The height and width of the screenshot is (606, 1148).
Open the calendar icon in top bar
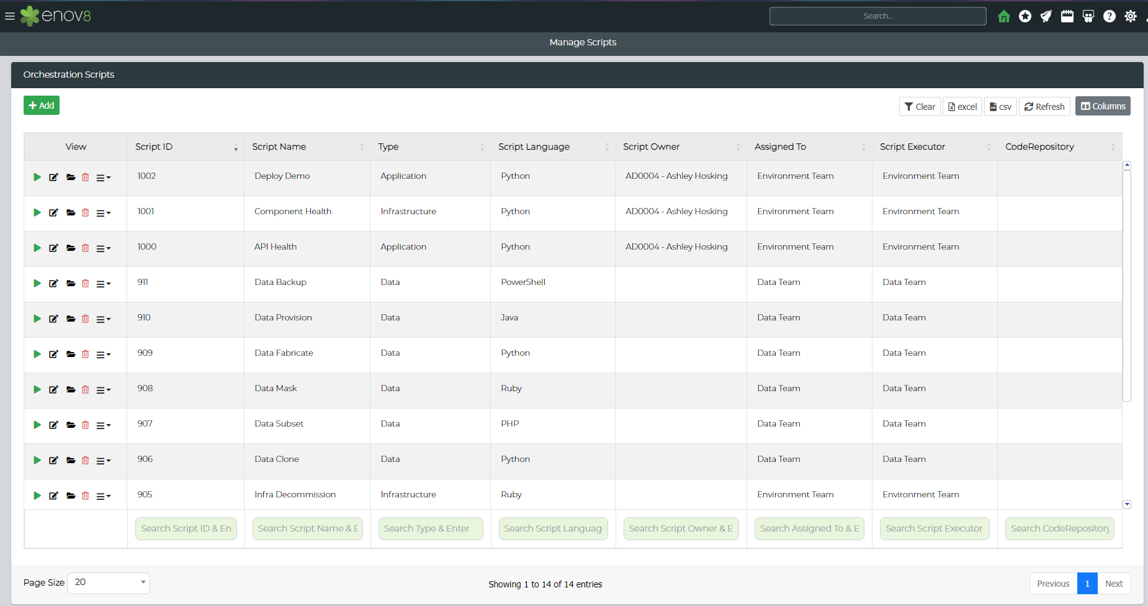(x=1067, y=16)
